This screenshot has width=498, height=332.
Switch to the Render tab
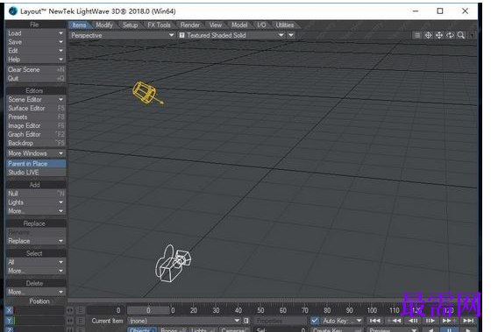click(x=190, y=25)
